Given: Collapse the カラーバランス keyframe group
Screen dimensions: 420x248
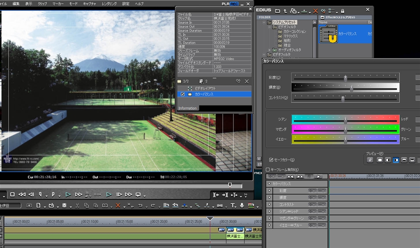Looking at the screenshot, I should 269,184.
